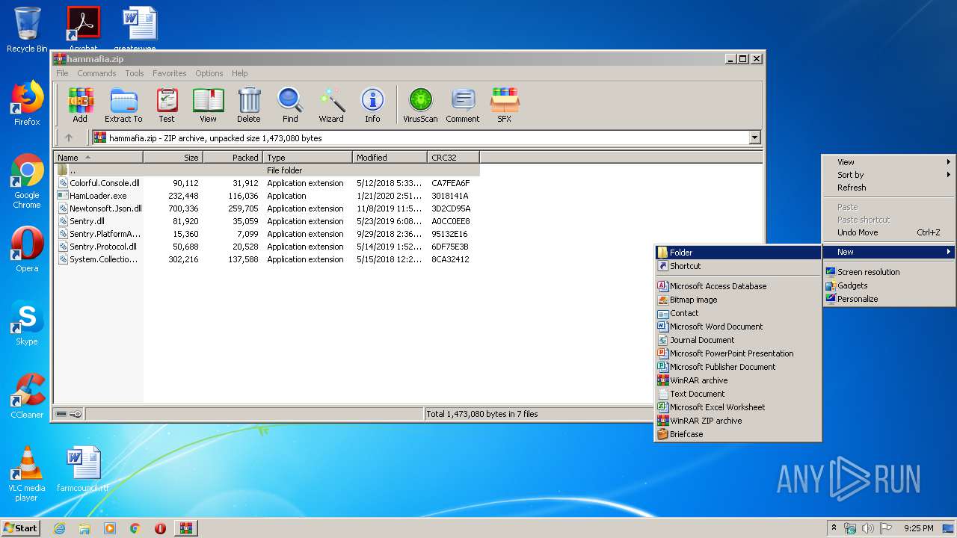Click Internet Explorer in the taskbar
The image size is (957, 538).
click(60, 528)
